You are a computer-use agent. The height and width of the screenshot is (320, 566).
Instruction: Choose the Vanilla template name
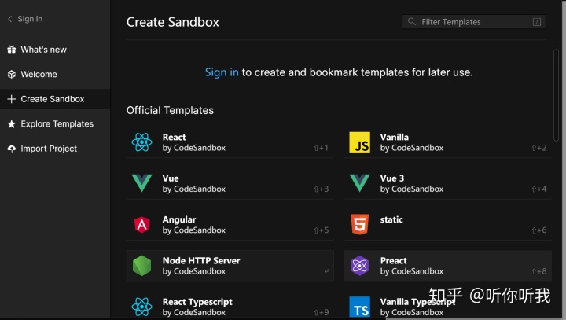click(394, 138)
